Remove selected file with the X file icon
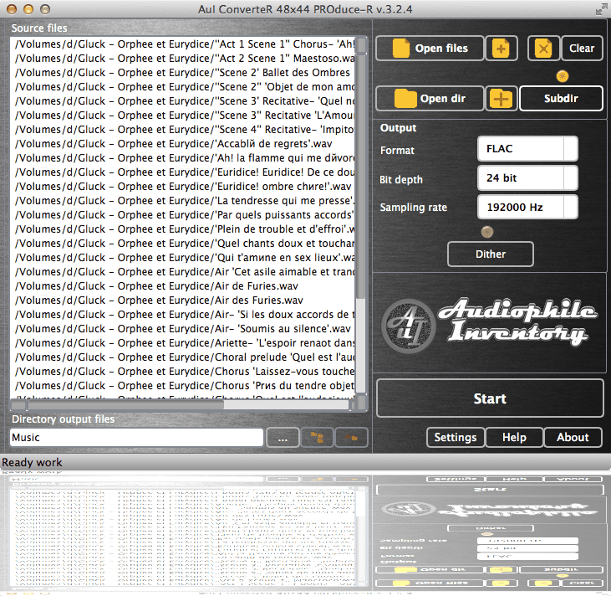 tap(543, 48)
